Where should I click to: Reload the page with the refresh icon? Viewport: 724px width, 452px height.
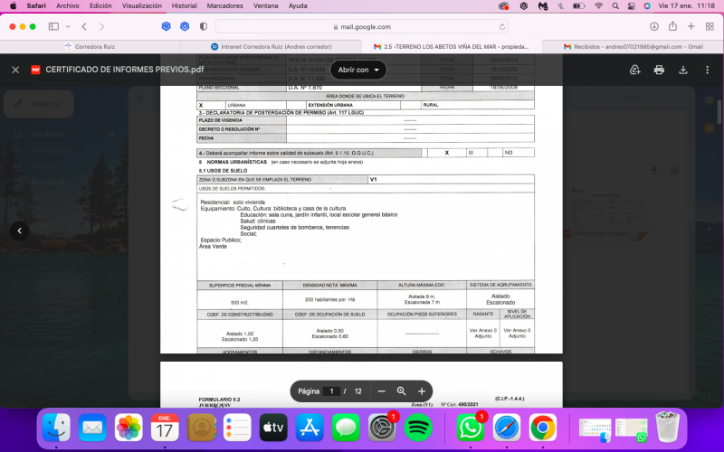(x=502, y=27)
